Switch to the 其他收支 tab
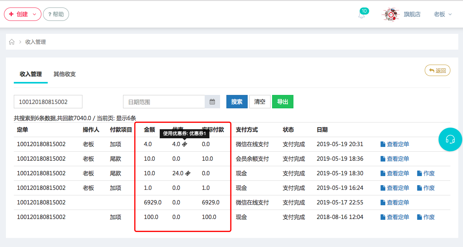This screenshot has height=247, width=463. pyautogui.click(x=65, y=74)
